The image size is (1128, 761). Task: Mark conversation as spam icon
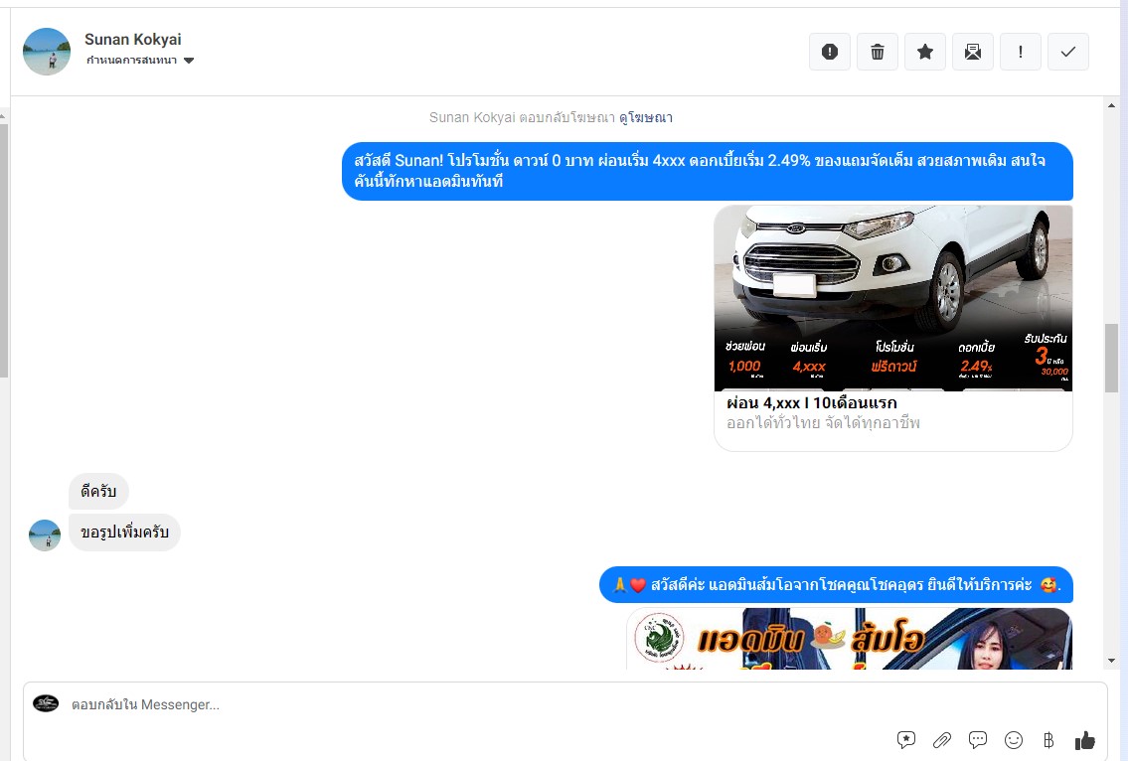[x=830, y=52]
